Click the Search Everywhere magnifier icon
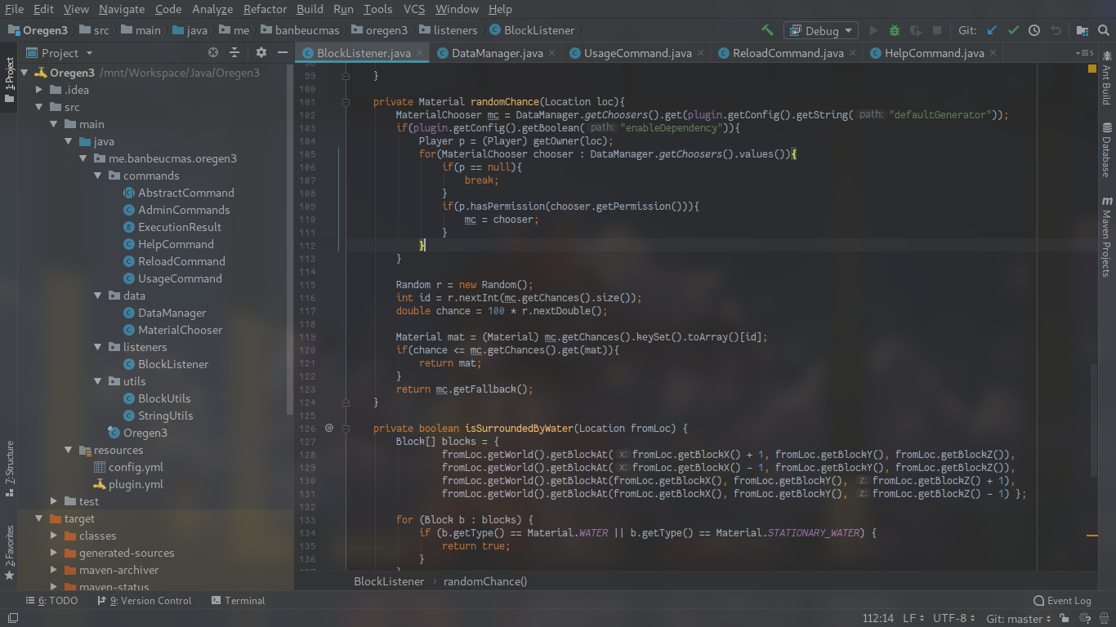Viewport: 1116px width, 627px height. (1103, 30)
